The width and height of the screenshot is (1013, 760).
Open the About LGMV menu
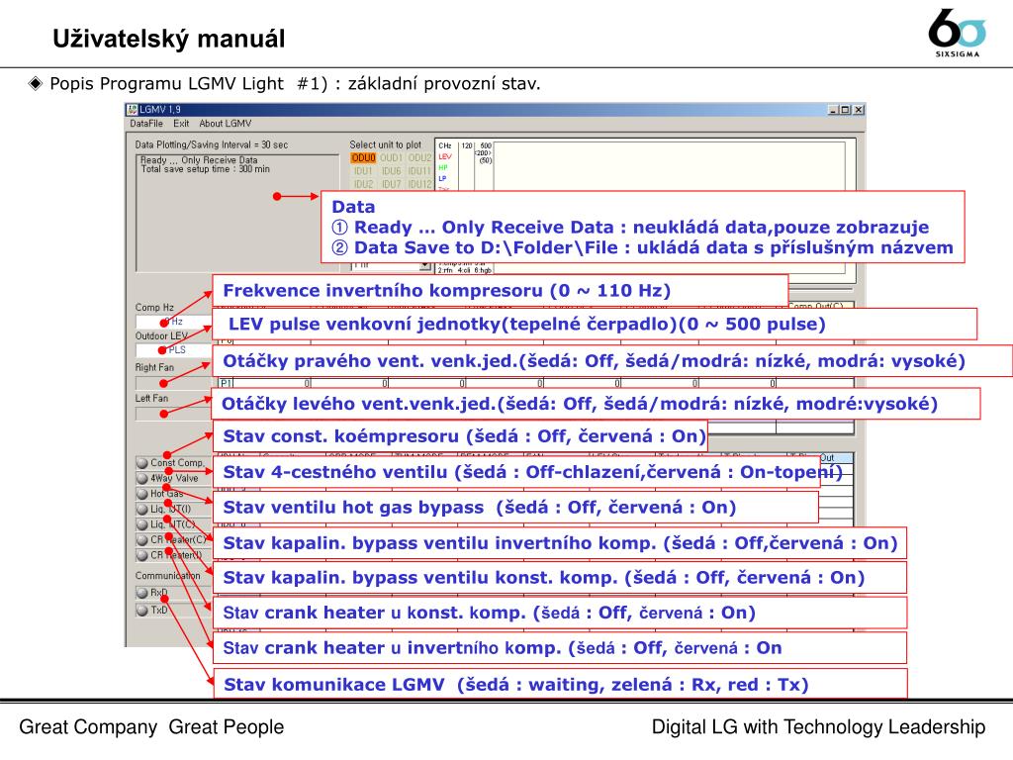225,124
